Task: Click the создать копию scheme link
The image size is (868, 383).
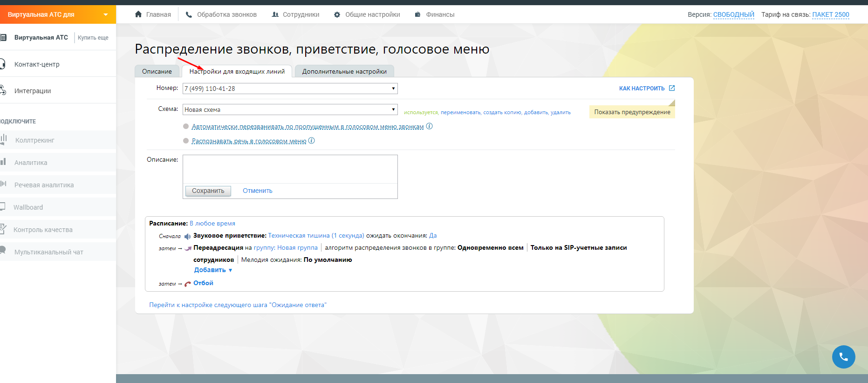Action: click(x=502, y=112)
